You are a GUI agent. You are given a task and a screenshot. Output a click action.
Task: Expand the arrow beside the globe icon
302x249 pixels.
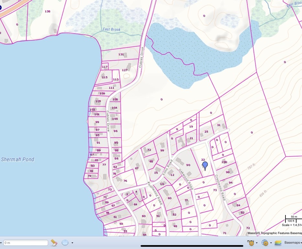(271, 243)
